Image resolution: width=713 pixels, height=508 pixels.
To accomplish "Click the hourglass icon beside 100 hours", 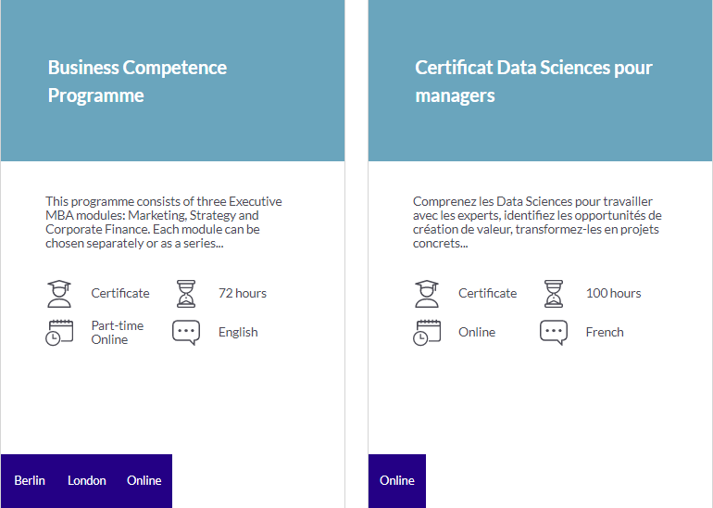I will click(x=554, y=294).
